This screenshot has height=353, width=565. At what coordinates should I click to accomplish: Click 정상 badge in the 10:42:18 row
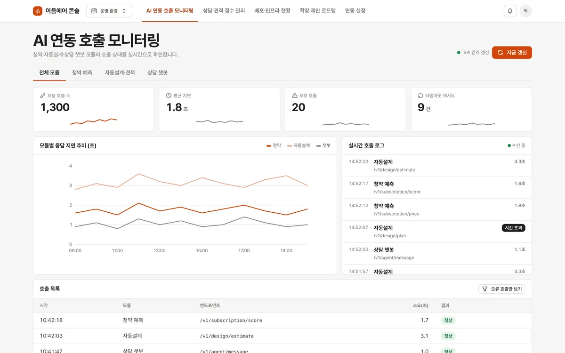[x=448, y=320]
